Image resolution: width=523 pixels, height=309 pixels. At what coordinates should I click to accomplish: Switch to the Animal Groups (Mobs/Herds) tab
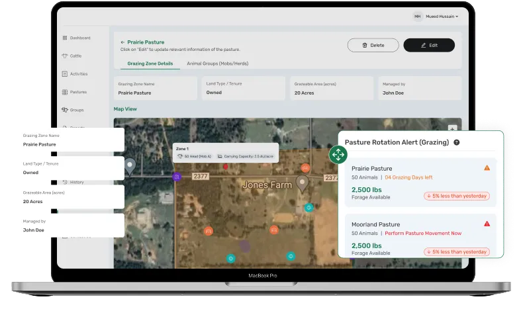[x=217, y=64]
